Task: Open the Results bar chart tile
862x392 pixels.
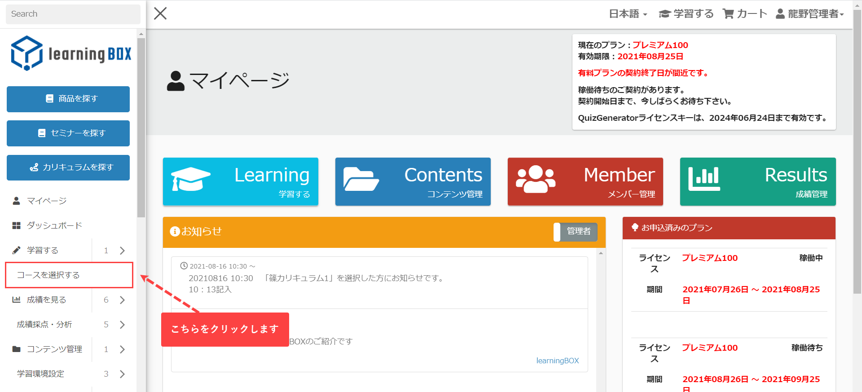Action: pos(757,181)
